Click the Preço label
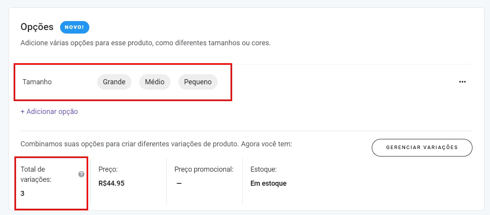The image size is (490, 215). click(x=108, y=169)
